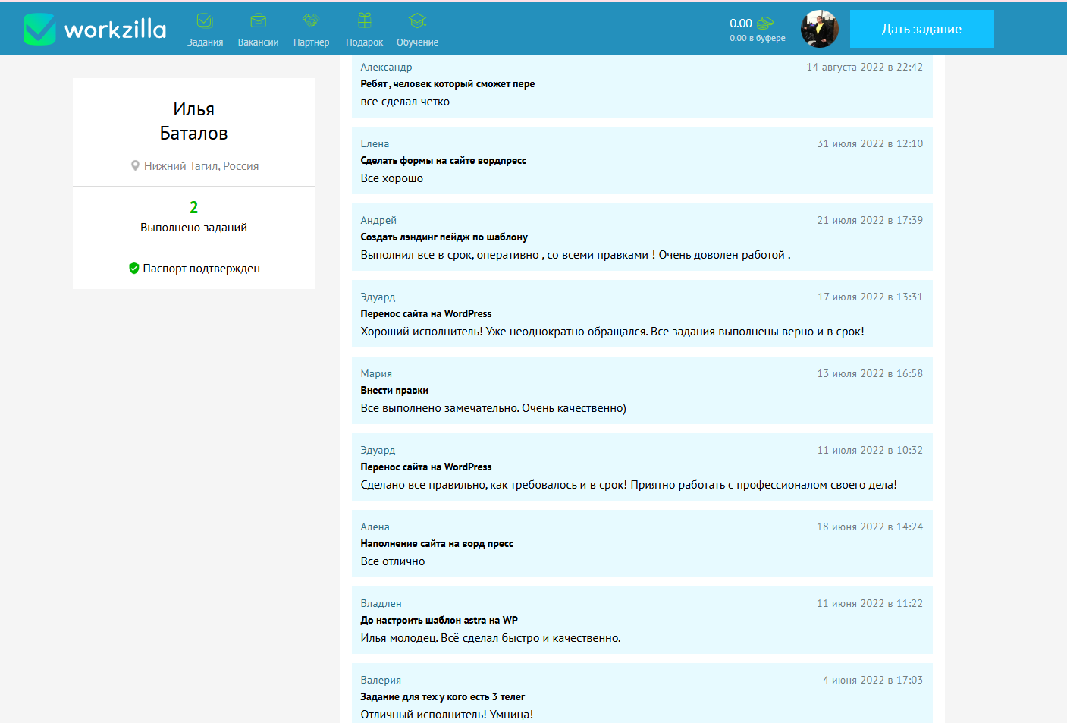The image size is (1067, 723).
Task: Open reviewer Елена's profile link
Action: coord(375,144)
